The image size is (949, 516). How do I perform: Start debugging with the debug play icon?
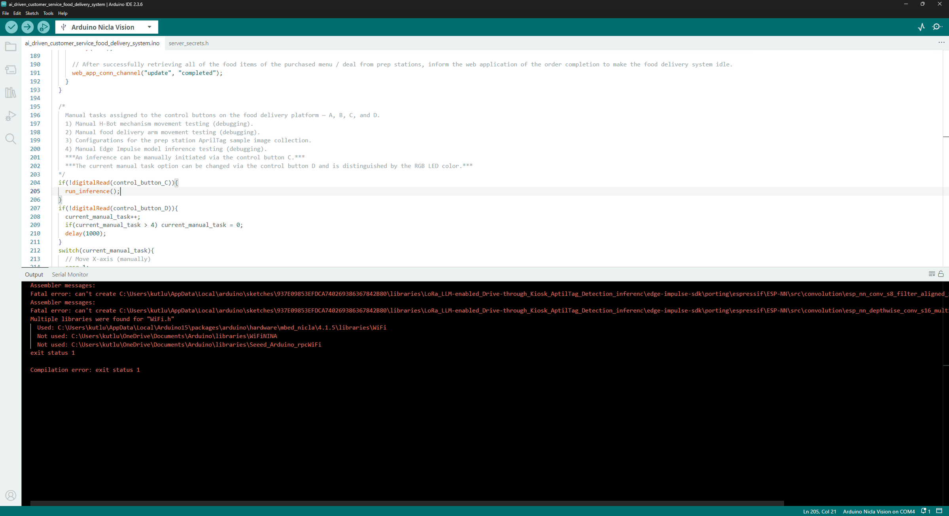click(43, 27)
